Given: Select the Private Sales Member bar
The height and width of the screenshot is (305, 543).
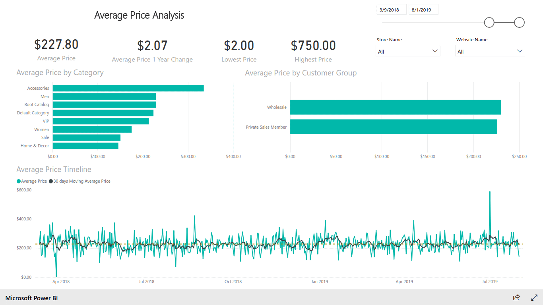Looking at the screenshot, I should point(393,127).
